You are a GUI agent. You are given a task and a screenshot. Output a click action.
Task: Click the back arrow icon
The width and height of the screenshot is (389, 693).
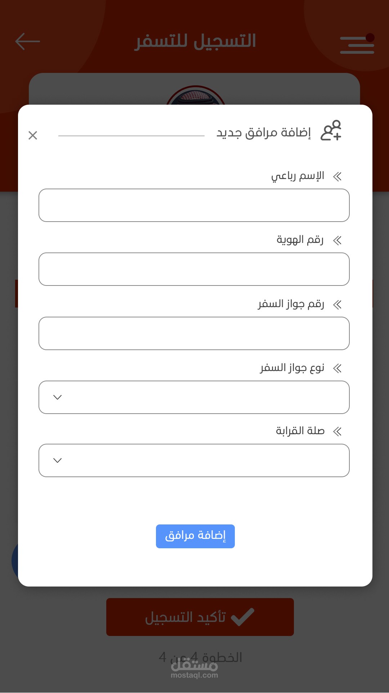coord(27,41)
